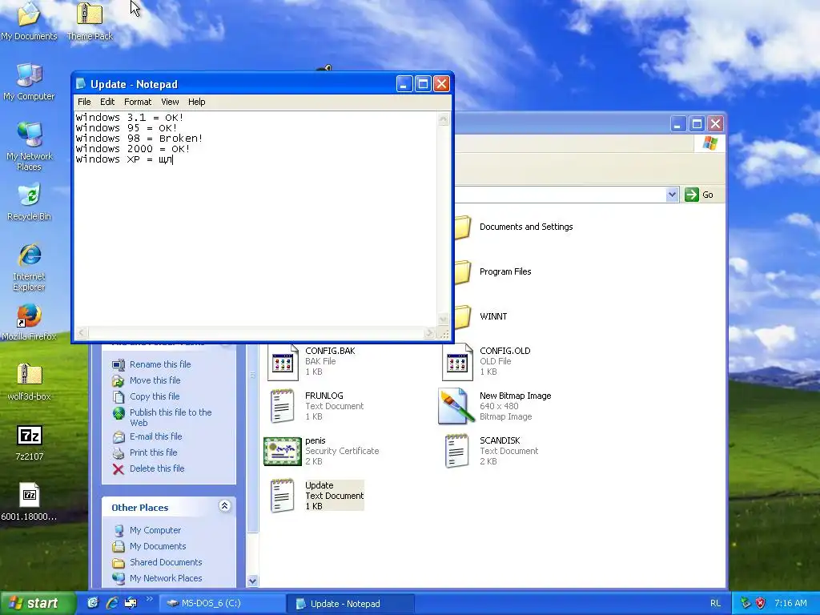
Task: Click Explorer task pane scroll down arrow
Action: pos(252,581)
